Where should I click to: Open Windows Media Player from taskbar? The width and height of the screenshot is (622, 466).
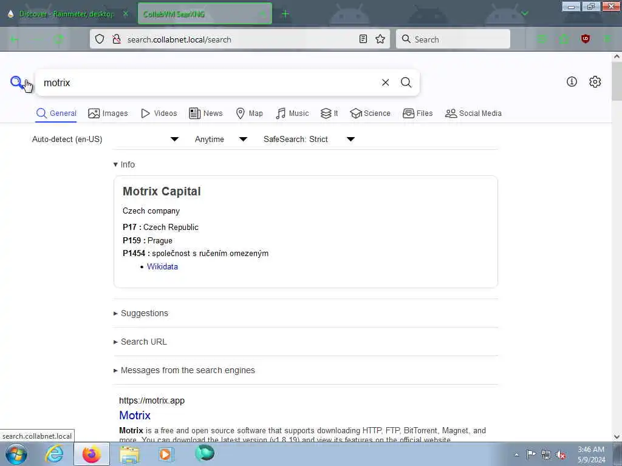pos(166,454)
